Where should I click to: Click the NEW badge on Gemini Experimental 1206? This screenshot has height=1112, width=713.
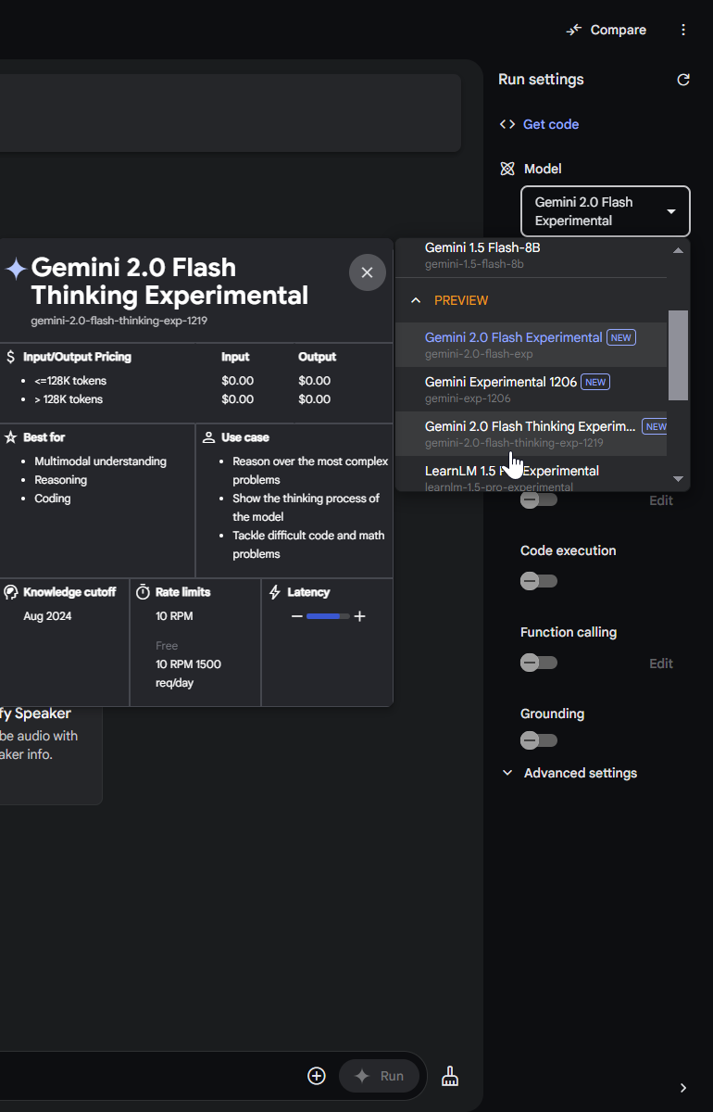[595, 382]
